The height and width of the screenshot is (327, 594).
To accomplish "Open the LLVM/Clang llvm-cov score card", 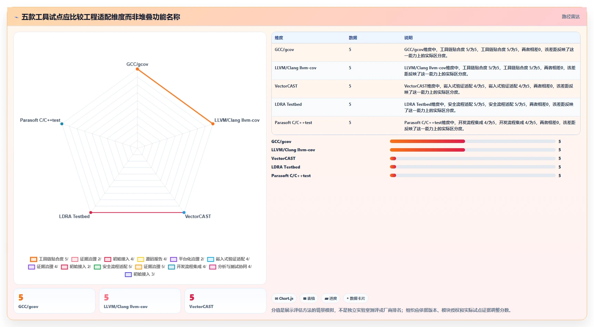I will point(140,301).
